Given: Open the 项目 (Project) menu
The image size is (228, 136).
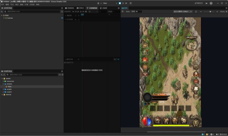Looking at the screenshot, I should (17, 4).
